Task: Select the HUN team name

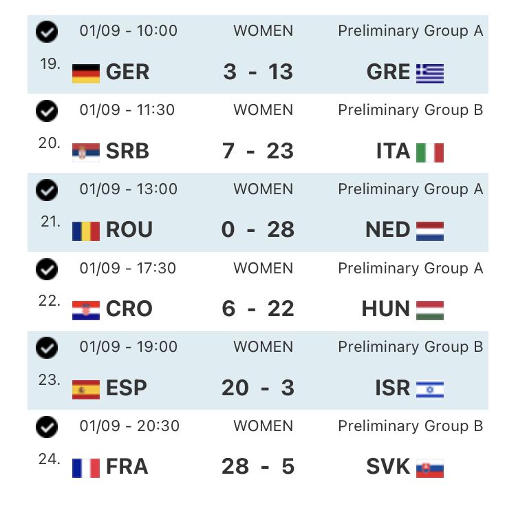Action: (x=385, y=309)
